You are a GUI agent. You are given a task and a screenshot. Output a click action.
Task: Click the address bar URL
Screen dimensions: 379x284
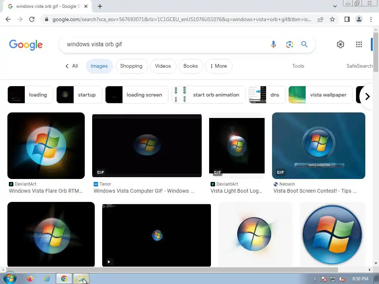(182, 19)
